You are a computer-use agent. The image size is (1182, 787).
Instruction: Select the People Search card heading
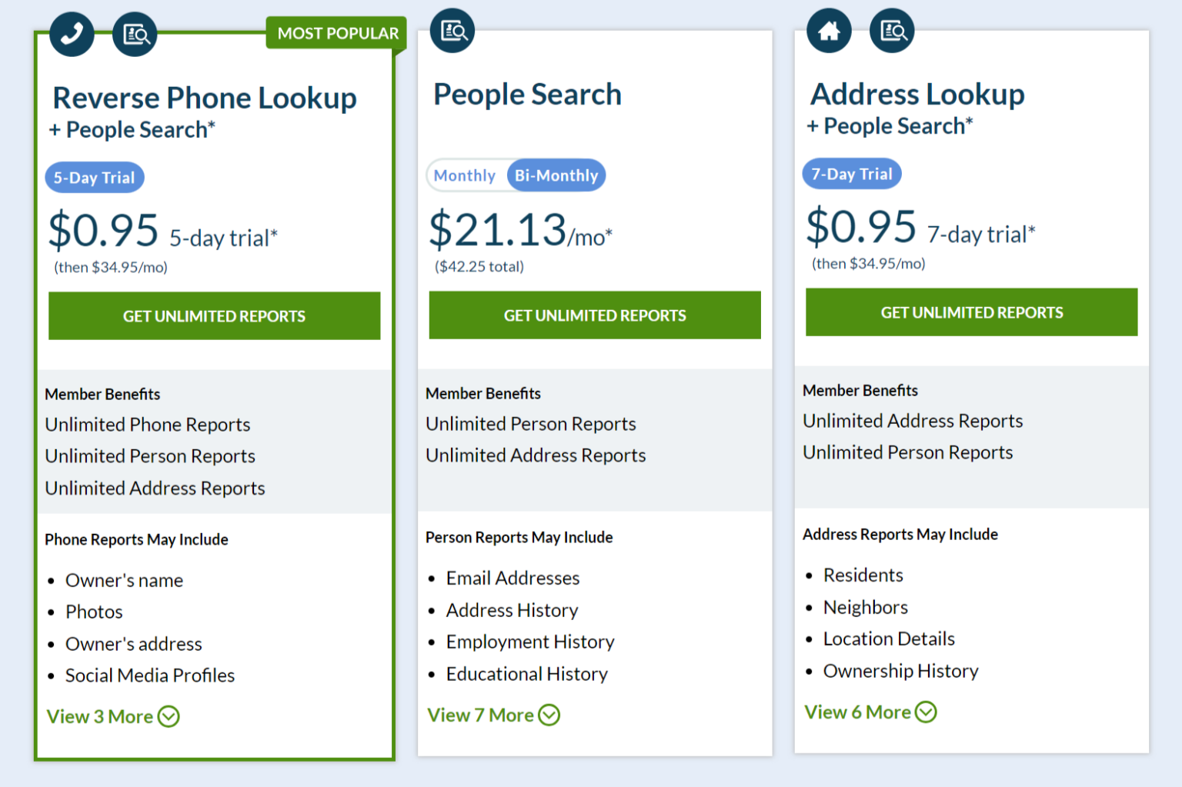click(x=526, y=94)
